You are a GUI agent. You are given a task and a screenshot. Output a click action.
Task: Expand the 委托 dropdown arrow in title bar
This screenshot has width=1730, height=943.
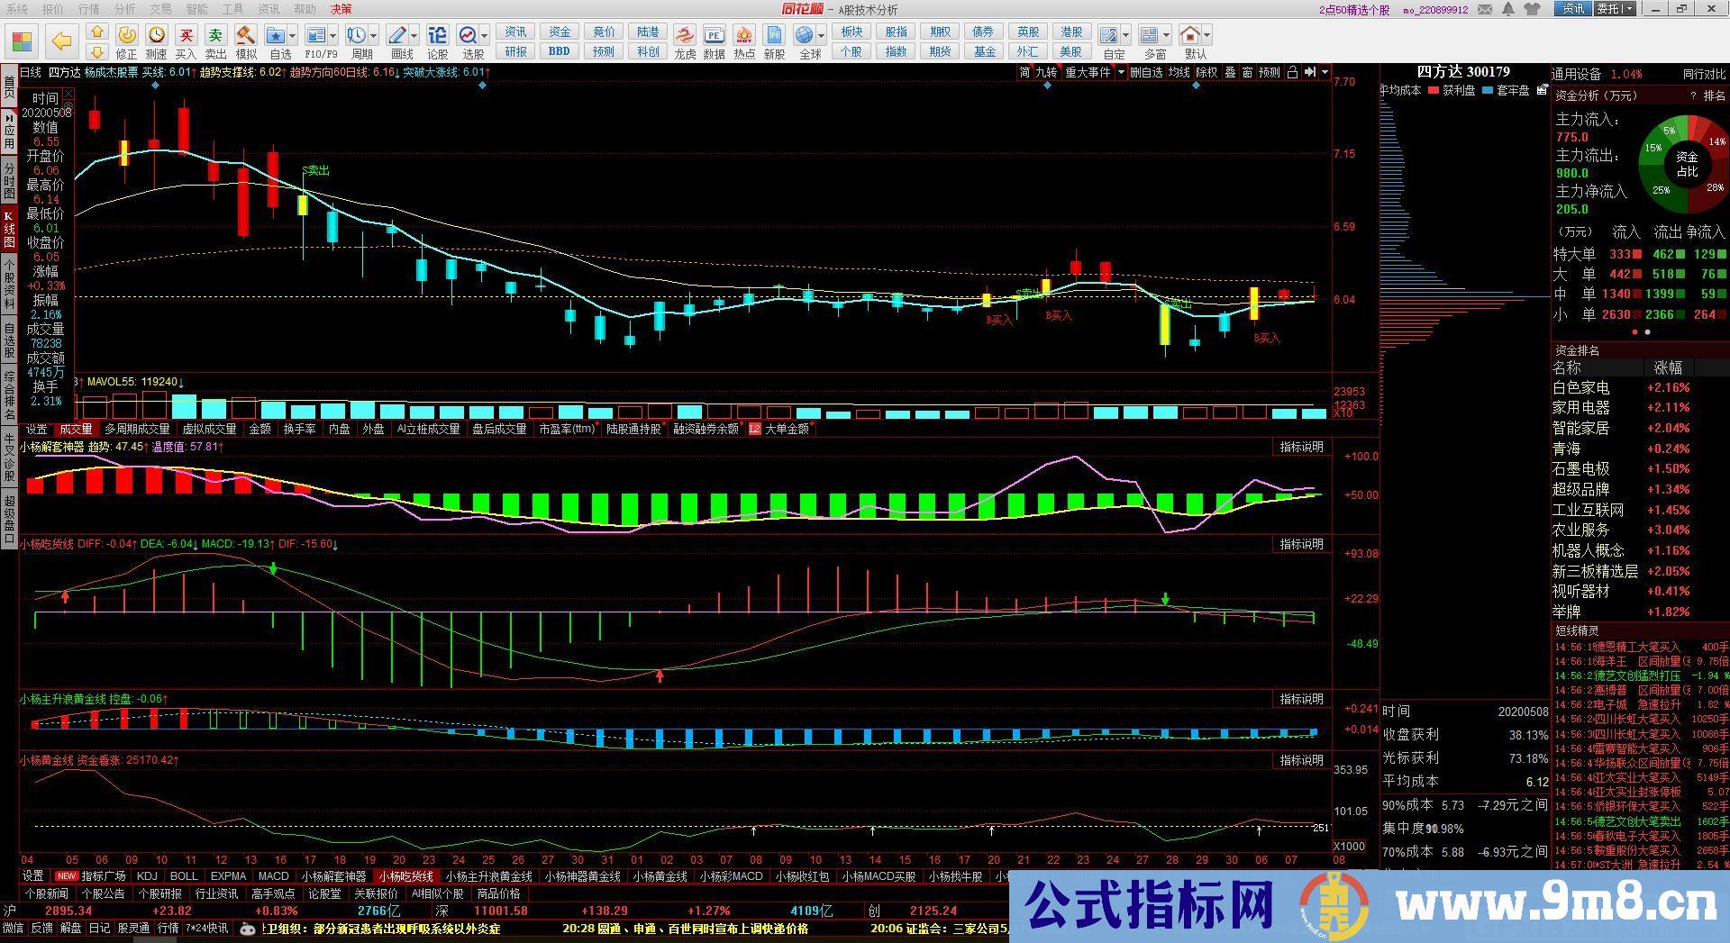tap(1629, 9)
